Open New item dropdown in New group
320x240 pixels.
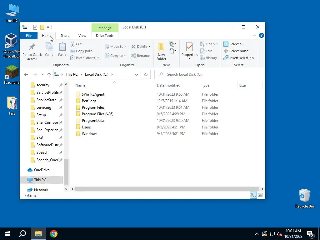coord(172,44)
